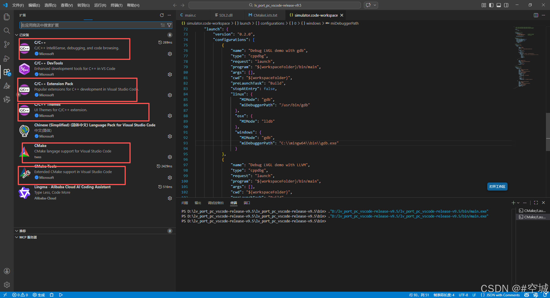Go to line via 行 93, 列 51

[419, 295]
